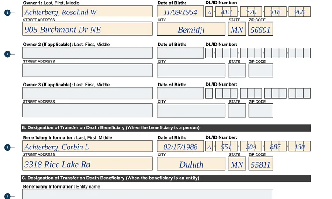
Task: Click Owner 1 DL/ID segment 412
Action: click(226, 11)
